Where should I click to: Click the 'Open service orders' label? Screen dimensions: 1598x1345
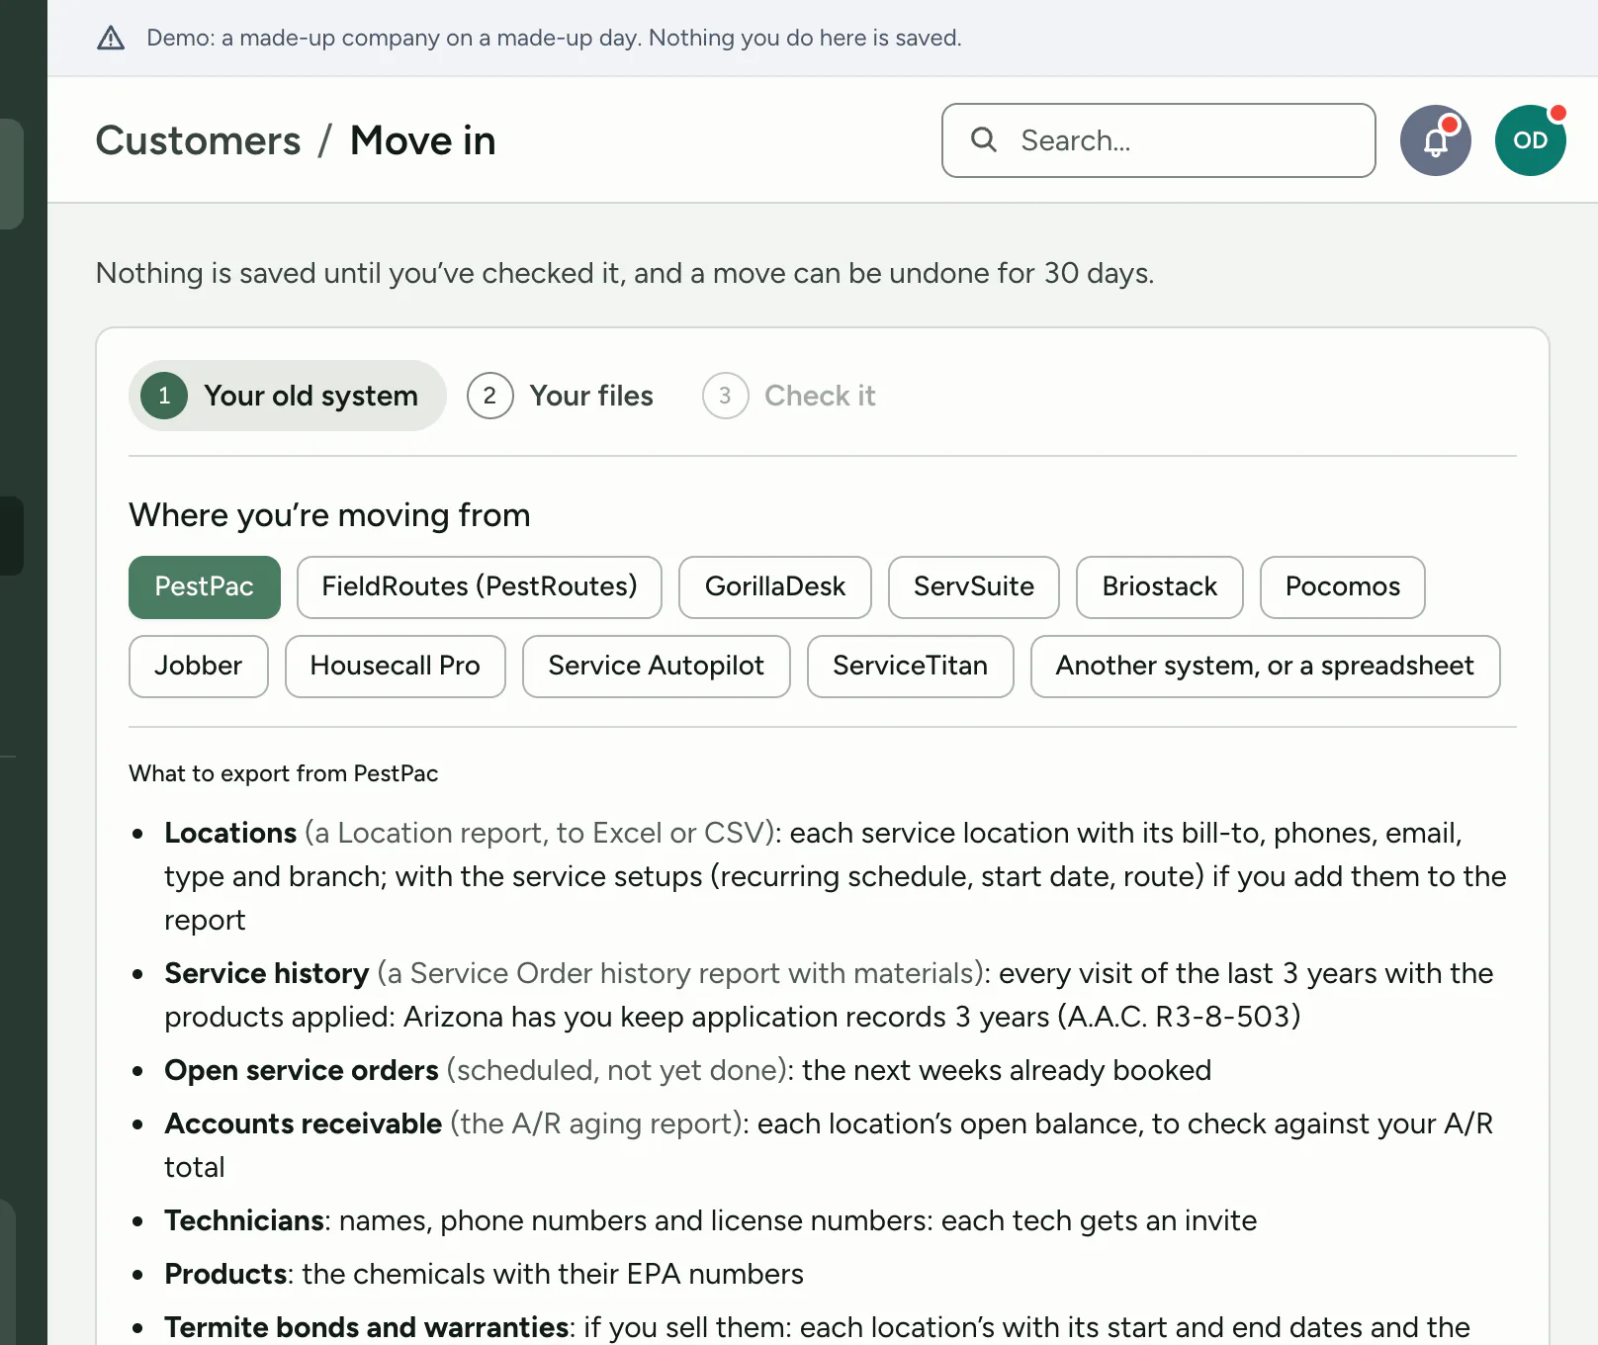click(302, 1070)
